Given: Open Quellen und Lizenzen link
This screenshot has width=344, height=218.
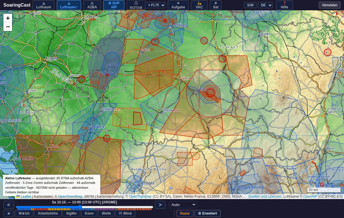Looking at the screenshot, I should 265,196.
